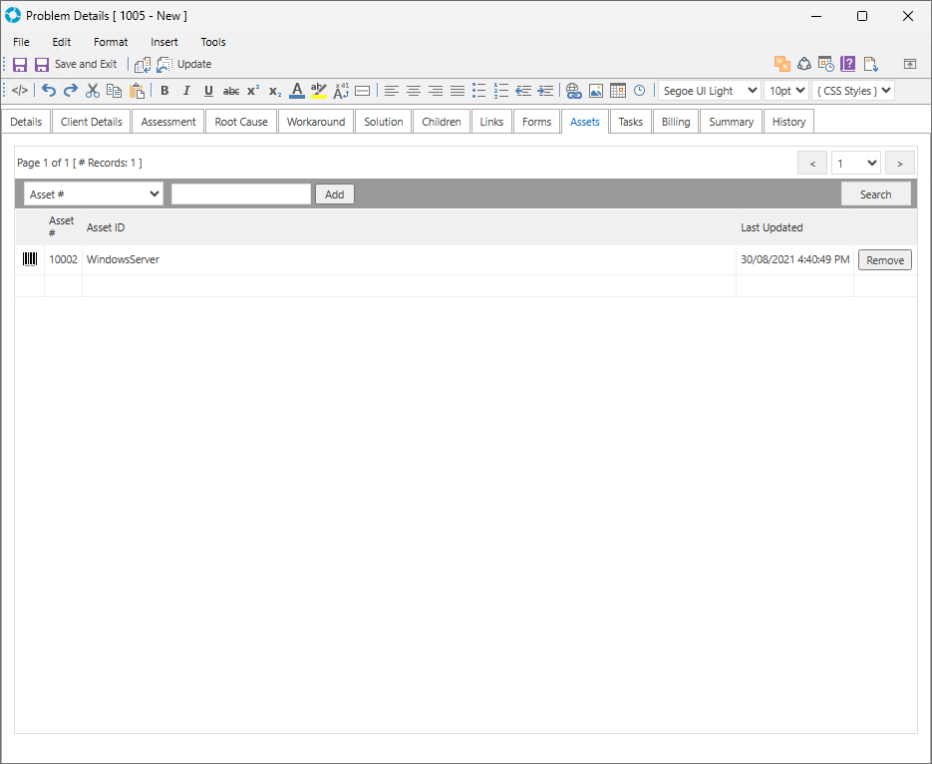The image size is (932, 764).
Task: Click the asset text field beside Add
Action: tap(241, 194)
